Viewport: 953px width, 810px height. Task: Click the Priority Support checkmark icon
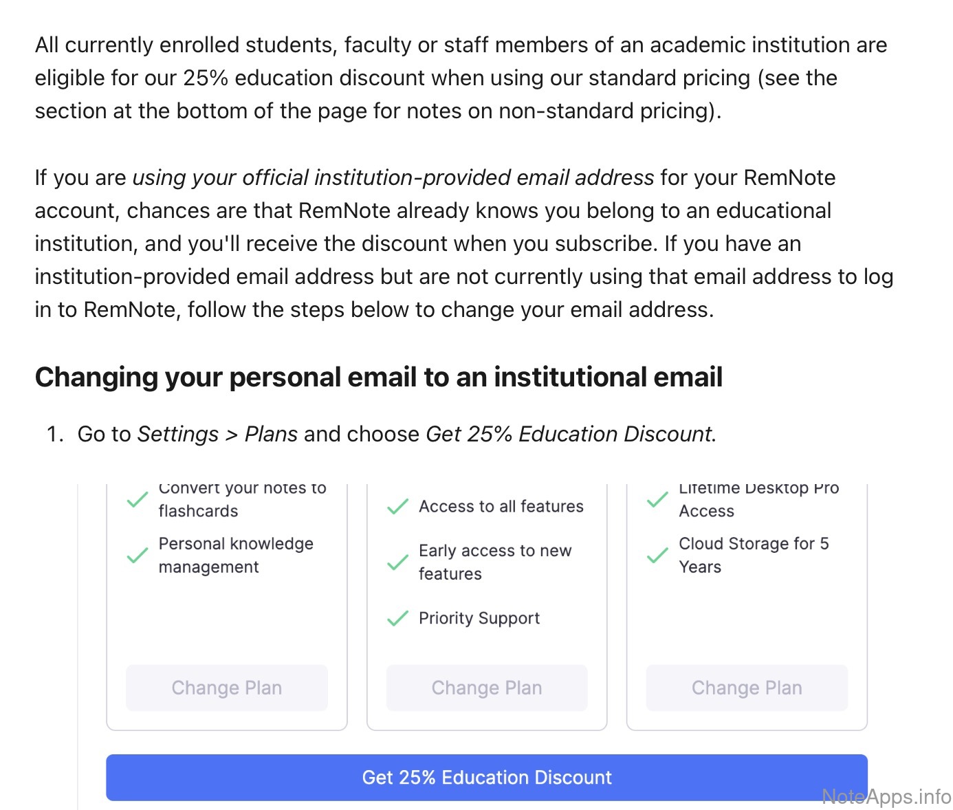397,618
